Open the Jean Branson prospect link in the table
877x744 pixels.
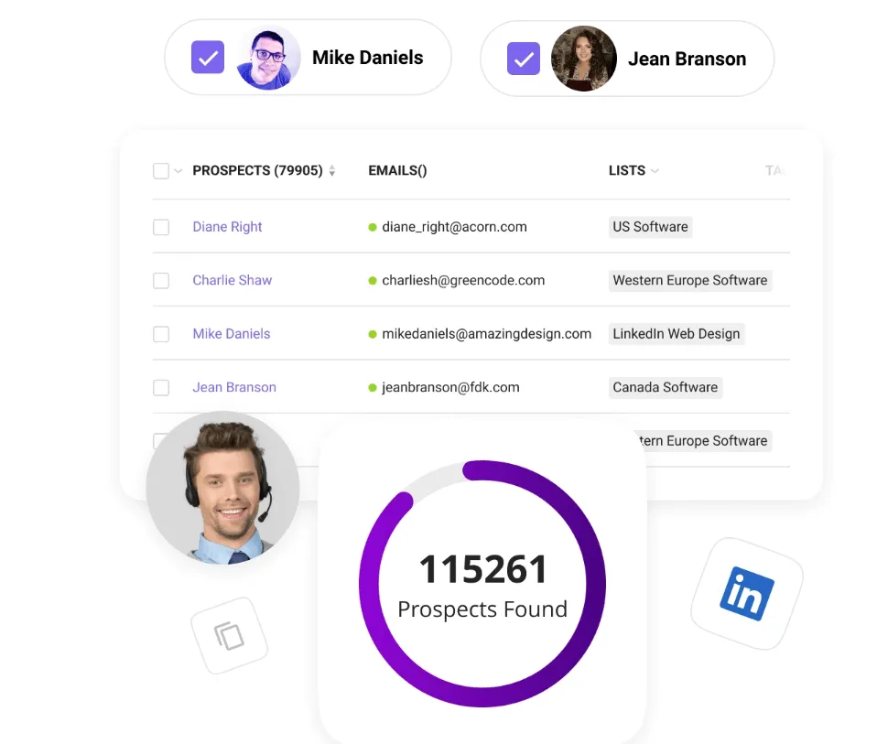coord(234,387)
